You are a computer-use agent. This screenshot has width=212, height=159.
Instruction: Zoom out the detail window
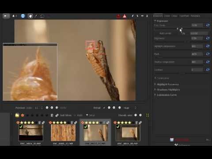coord(109,108)
